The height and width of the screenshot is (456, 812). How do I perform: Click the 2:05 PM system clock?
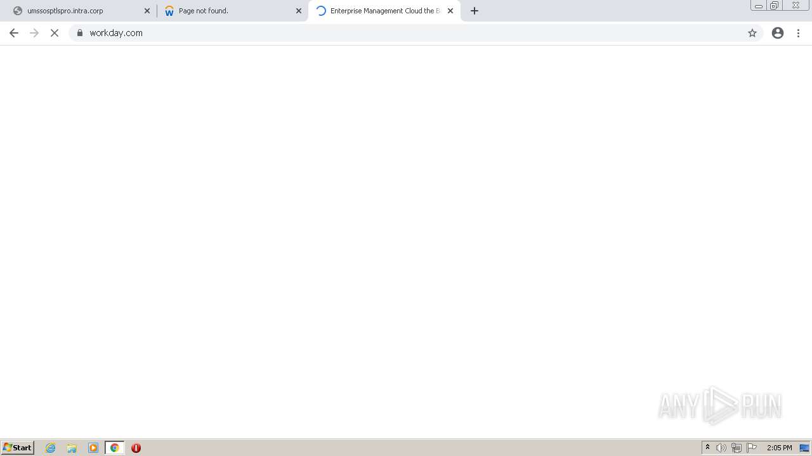(780, 448)
